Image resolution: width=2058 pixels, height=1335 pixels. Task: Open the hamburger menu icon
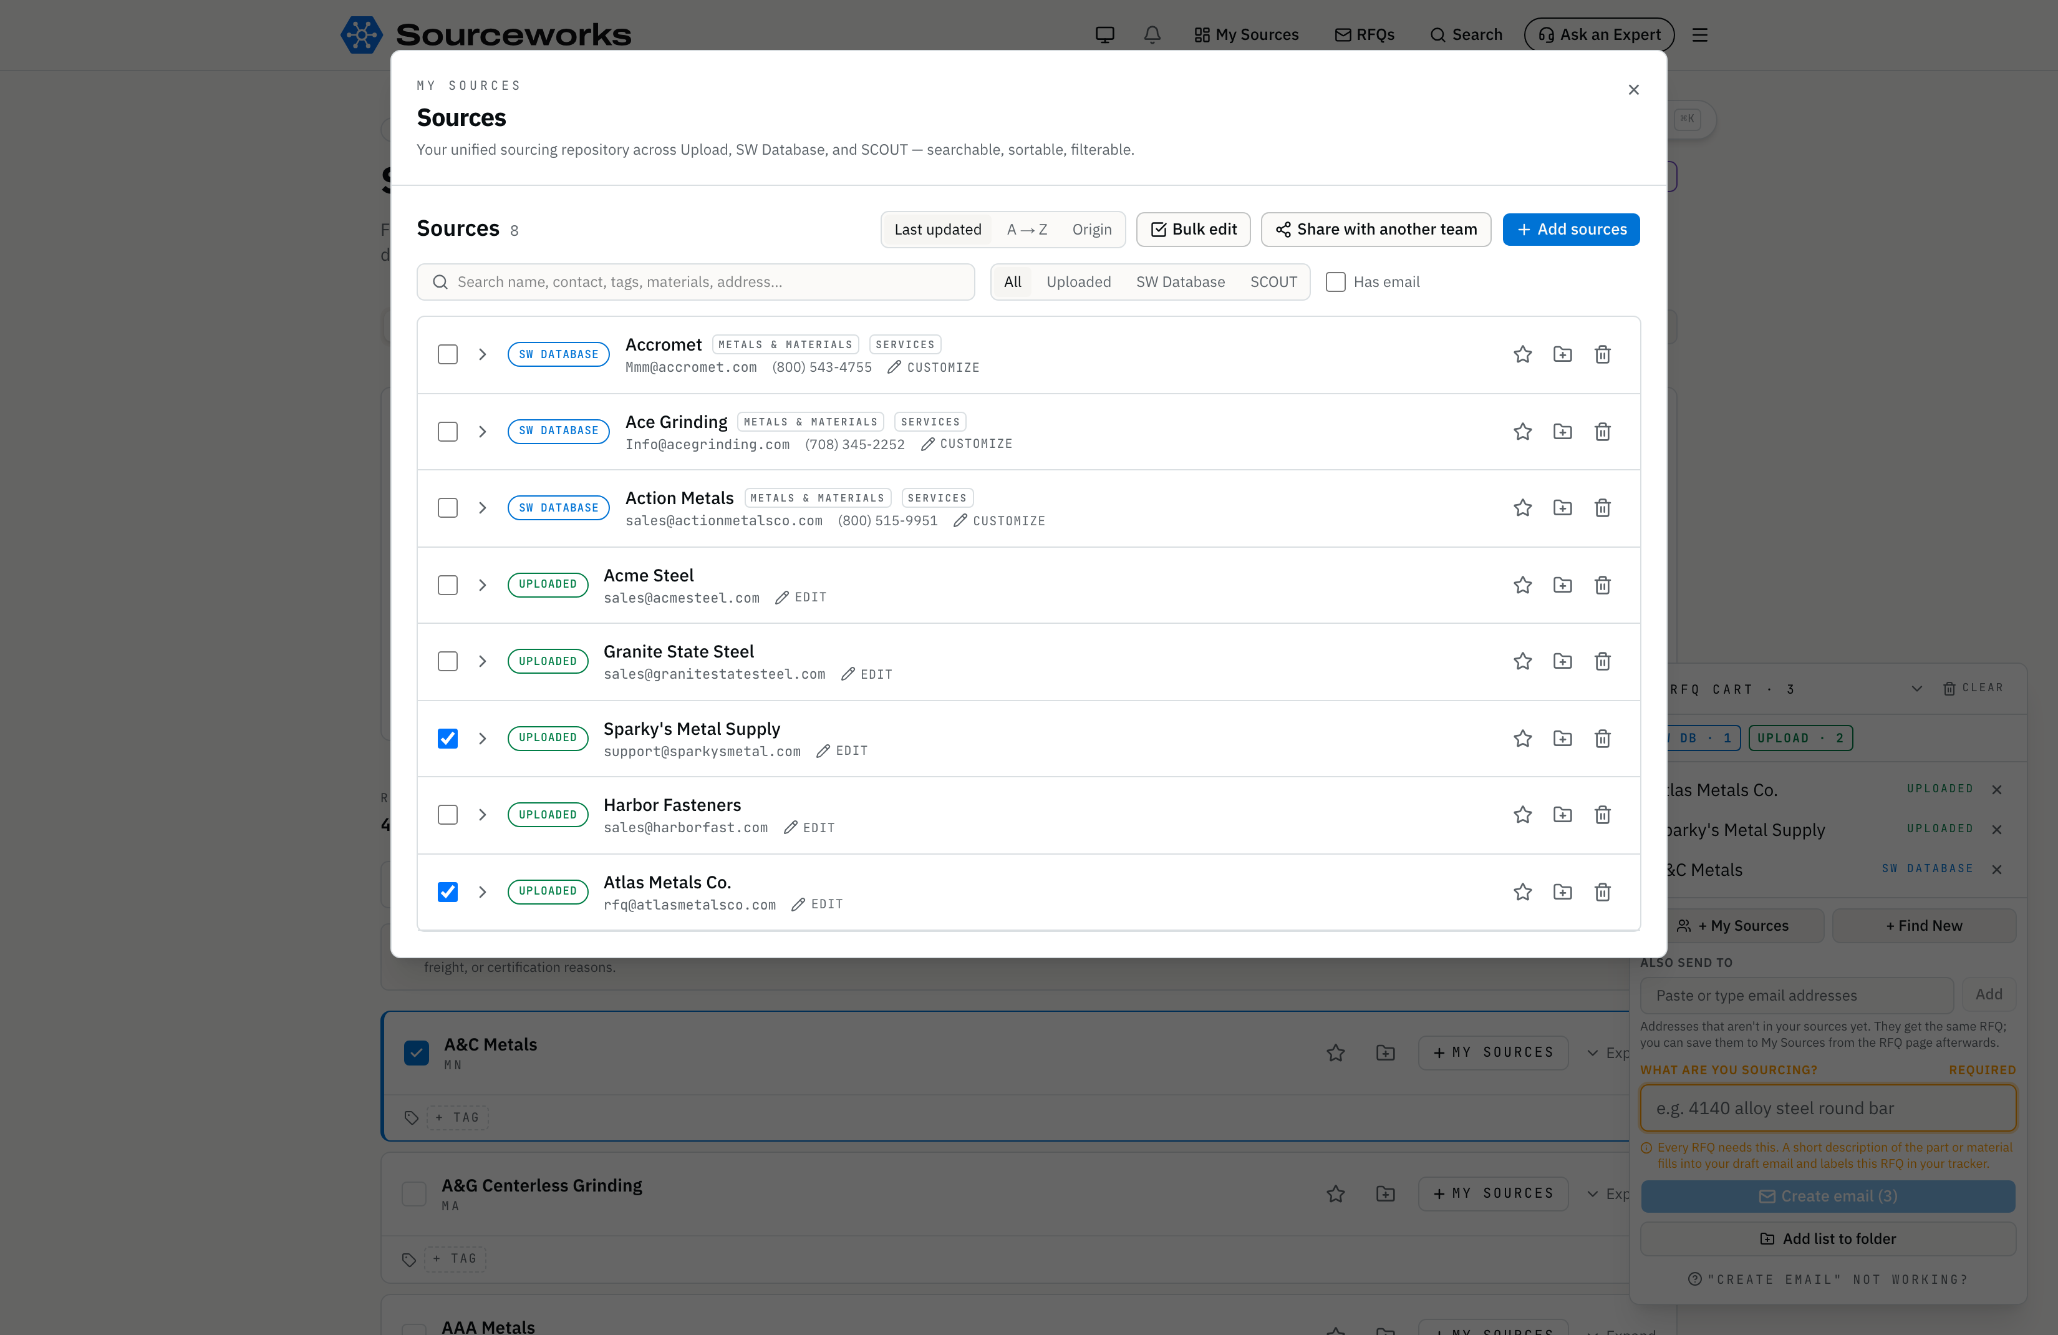pyautogui.click(x=1700, y=34)
